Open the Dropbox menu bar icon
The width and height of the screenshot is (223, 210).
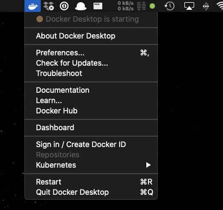48,6
